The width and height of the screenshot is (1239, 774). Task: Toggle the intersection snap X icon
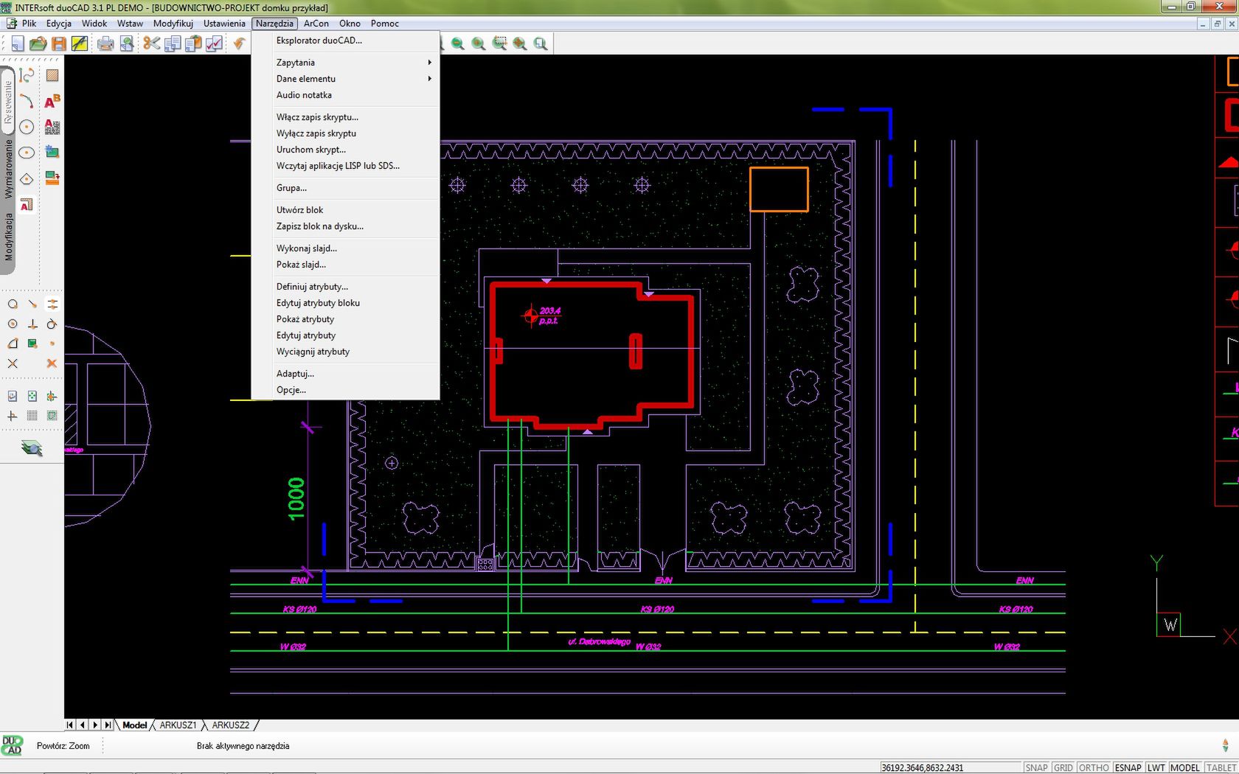tap(13, 363)
